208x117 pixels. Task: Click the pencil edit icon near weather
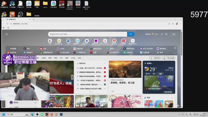click(162, 34)
